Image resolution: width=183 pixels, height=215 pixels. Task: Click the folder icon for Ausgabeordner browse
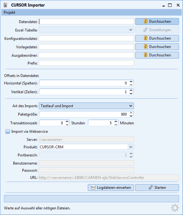click(145, 55)
